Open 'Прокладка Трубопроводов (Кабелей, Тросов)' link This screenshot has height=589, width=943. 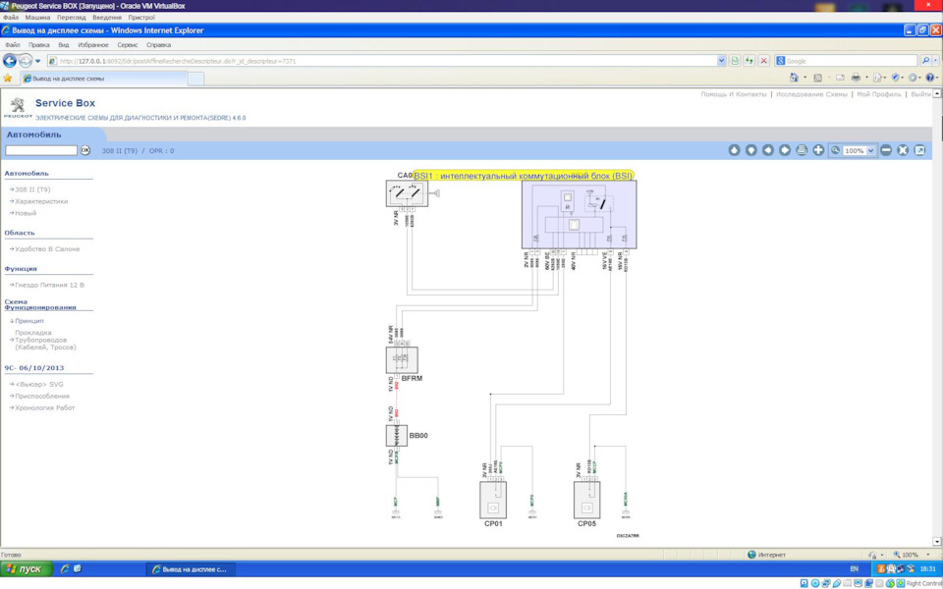point(46,340)
